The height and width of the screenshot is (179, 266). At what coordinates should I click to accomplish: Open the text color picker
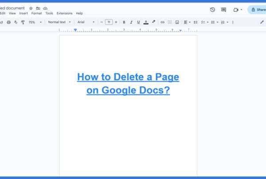[x=146, y=22]
